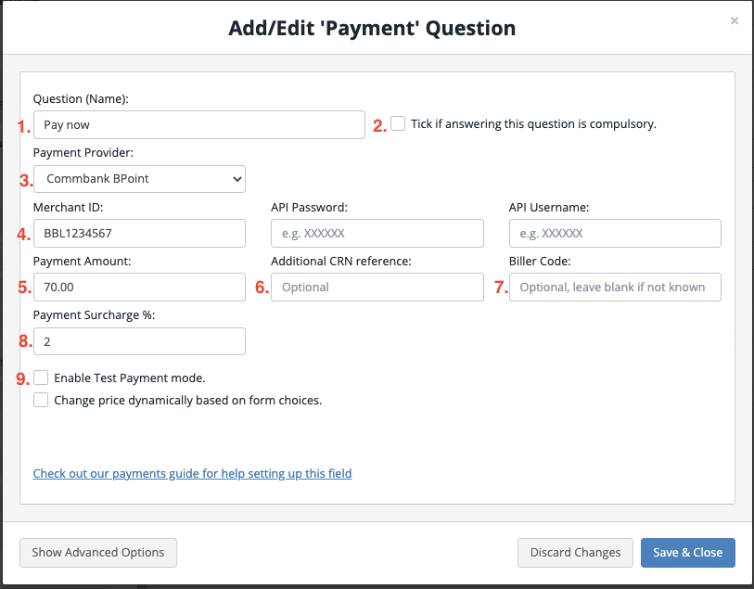The image size is (754, 589).
Task: Tick the compulsory question checkbox
Action: [398, 122]
